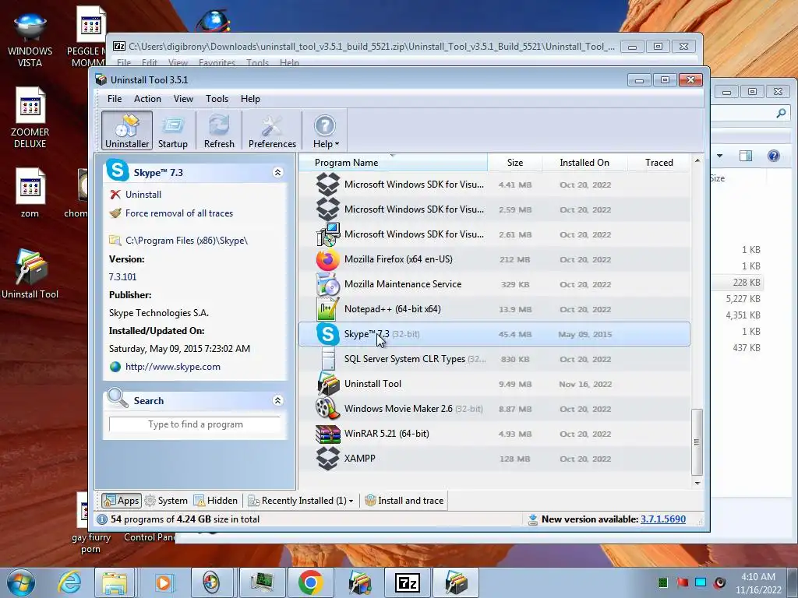Click Uninstall for Skype in the sidebar

(x=143, y=194)
